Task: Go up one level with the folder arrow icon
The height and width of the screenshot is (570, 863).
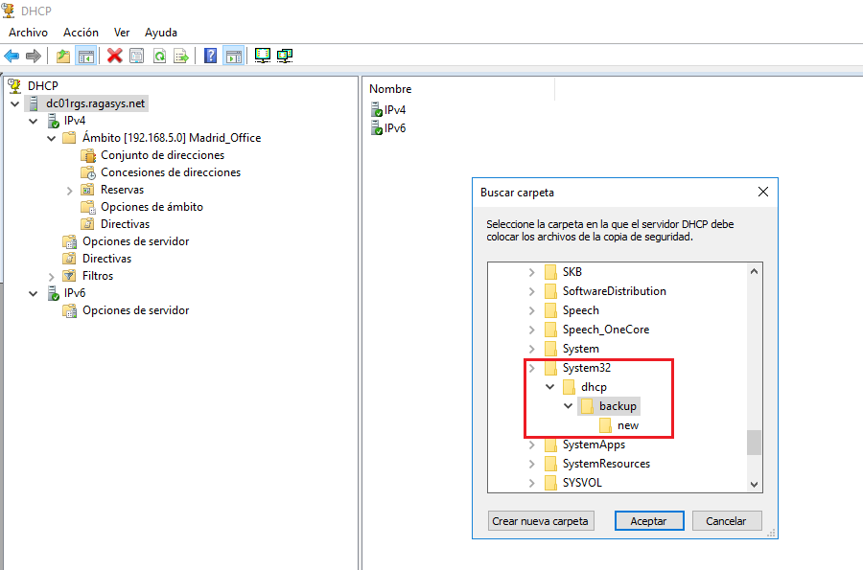Action: pyautogui.click(x=62, y=55)
